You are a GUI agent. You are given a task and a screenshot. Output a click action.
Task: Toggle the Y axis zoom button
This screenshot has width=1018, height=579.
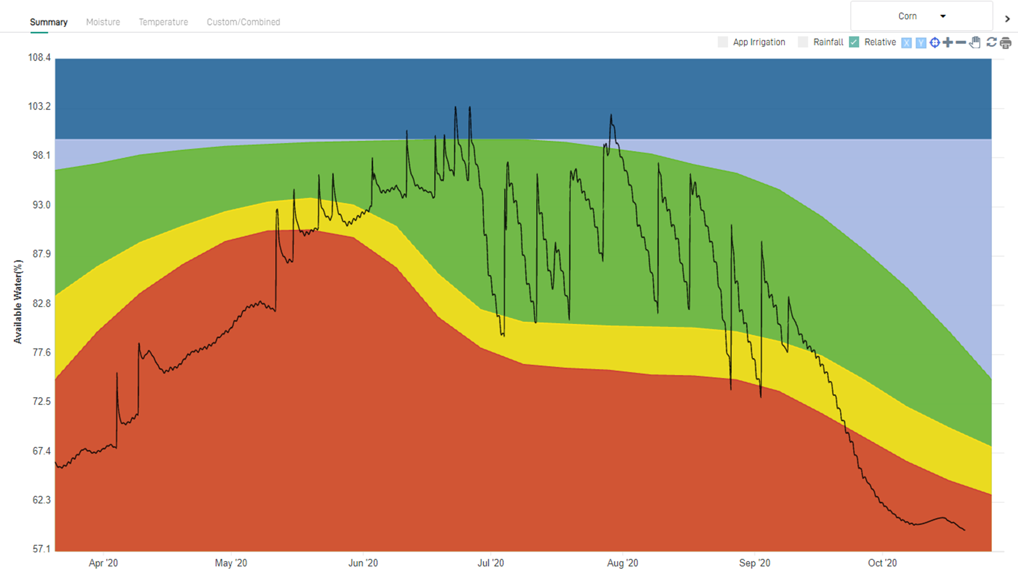(x=921, y=42)
